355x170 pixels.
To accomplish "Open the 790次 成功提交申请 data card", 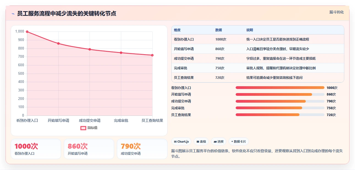I will point(142,149).
